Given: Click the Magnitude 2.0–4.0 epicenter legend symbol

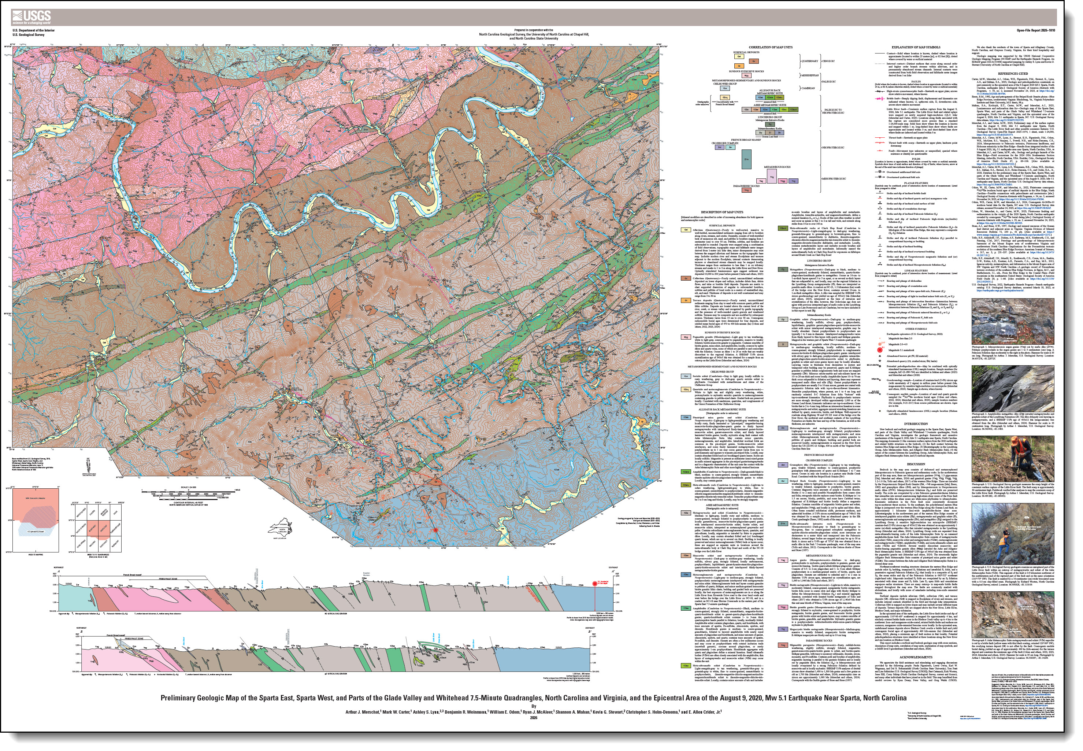Looking at the screenshot, I should (880, 344).
